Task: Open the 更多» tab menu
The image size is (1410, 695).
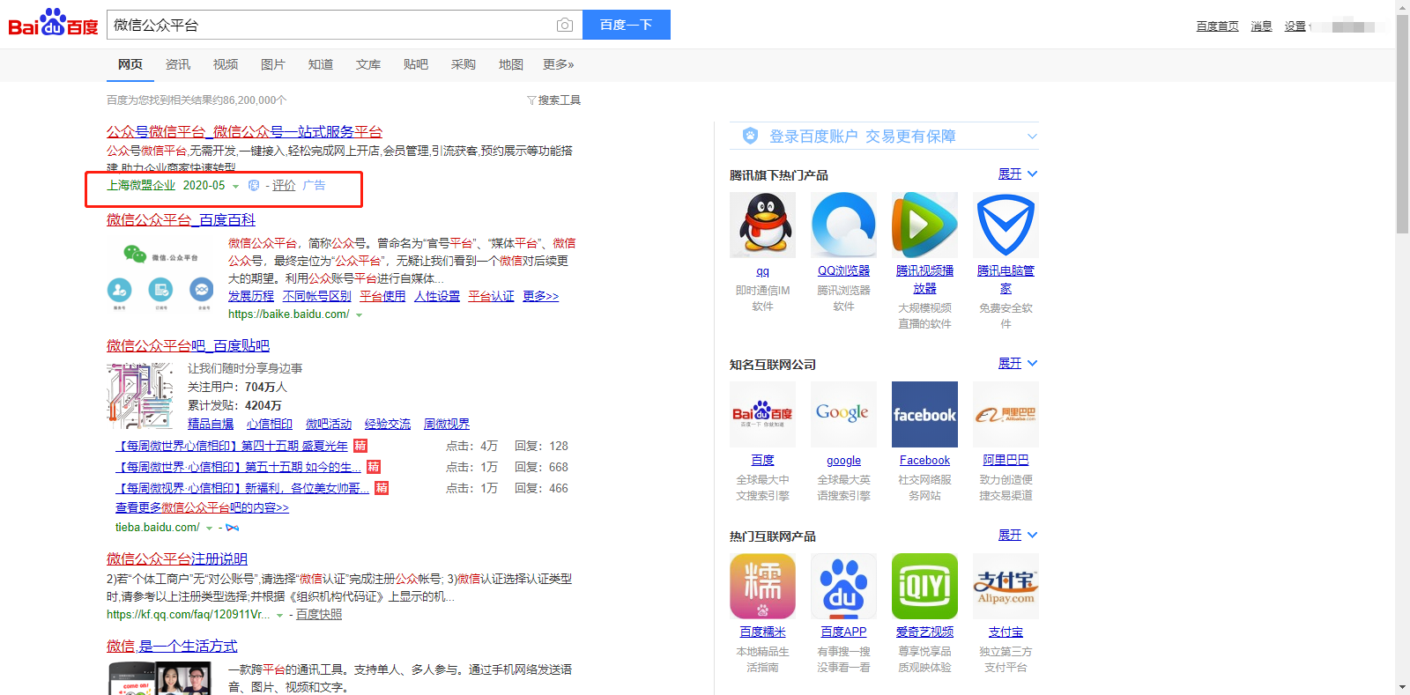Action: (559, 64)
